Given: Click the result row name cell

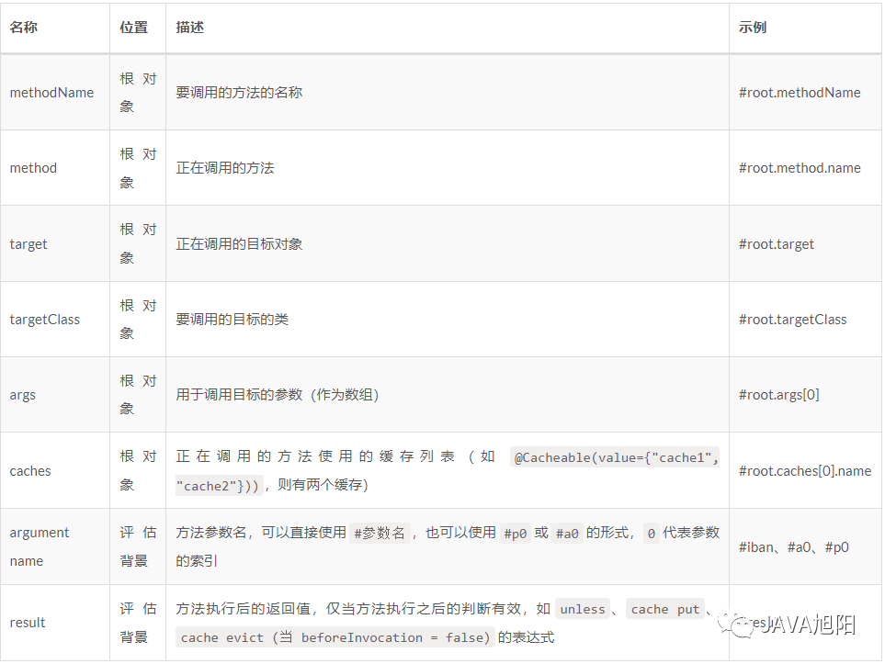Looking at the screenshot, I should pyautogui.click(x=27, y=622).
